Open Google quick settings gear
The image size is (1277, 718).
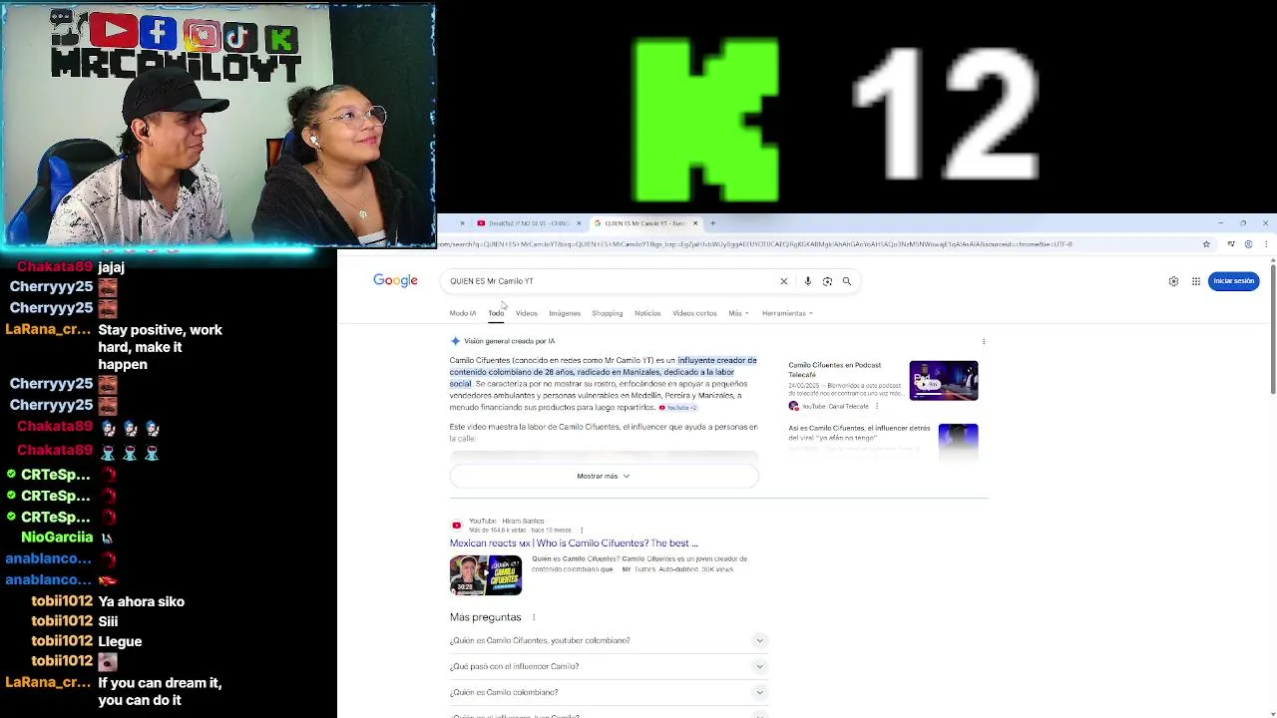pos(1173,281)
